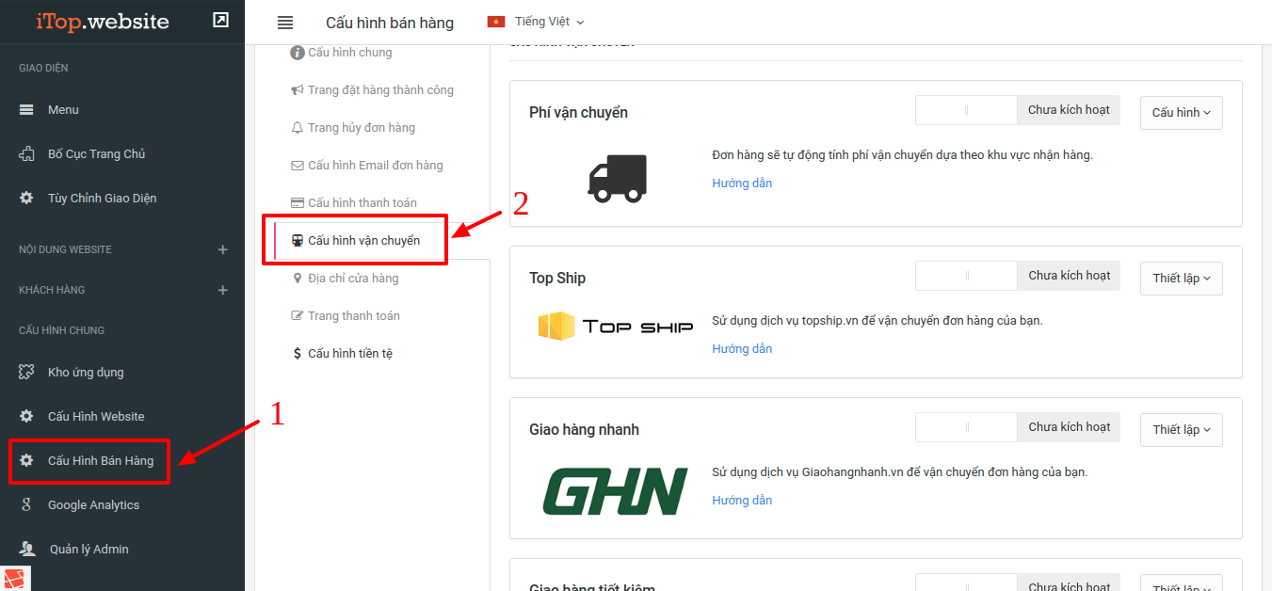1272x591 pixels.
Task: Click the dollar icon for Cấu hình tiền tệ
Action: tap(298, 354)
